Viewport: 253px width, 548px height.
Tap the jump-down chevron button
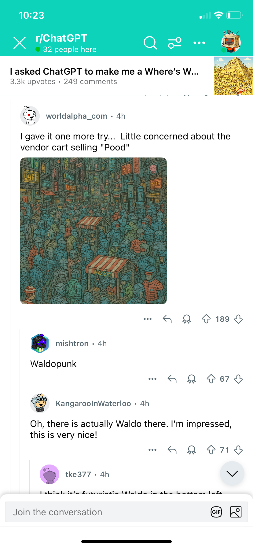[x=232, y=473]
